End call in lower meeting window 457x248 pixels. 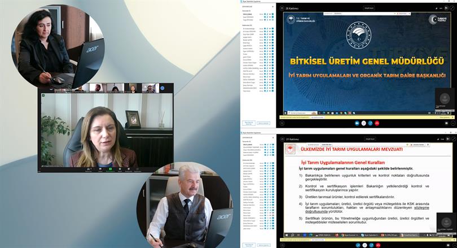tap(378, 245)
